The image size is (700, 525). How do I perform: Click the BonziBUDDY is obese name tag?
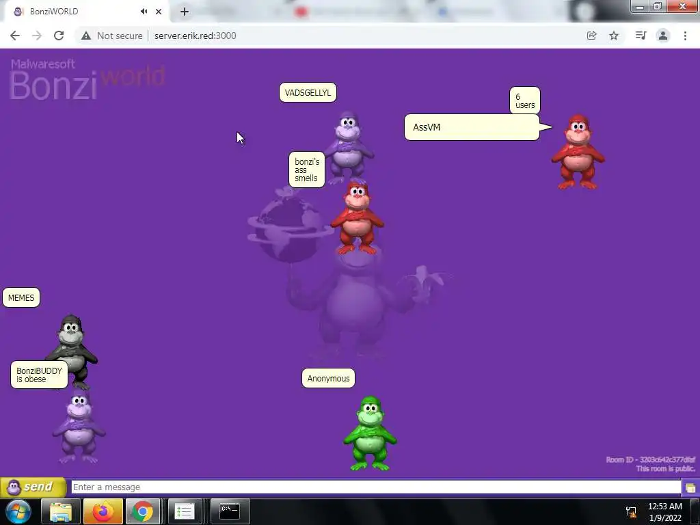coord(39,375)
